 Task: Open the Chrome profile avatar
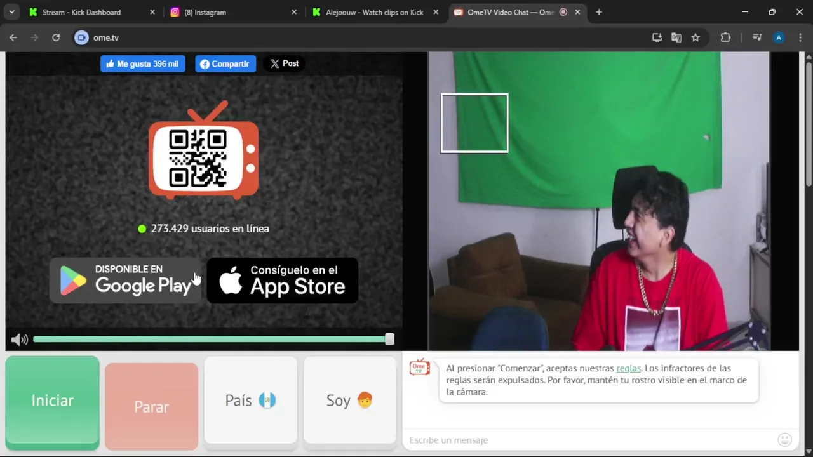pyautogui.click(x=779, y=37)
